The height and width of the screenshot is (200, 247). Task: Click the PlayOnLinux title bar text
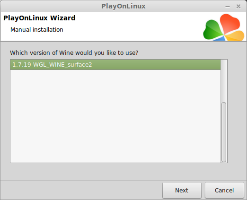coord(123,6)
